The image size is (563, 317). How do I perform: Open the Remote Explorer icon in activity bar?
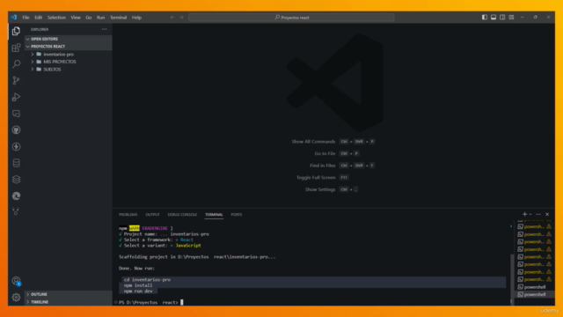(x=16, y=114)
